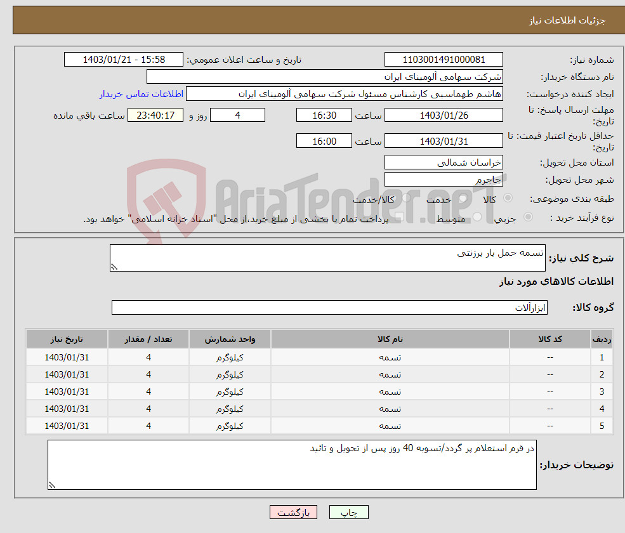The height and width of the screenshot is (533, 625).
Task: Click the goods group field ابزارآلات
Action: coord(330,307)
